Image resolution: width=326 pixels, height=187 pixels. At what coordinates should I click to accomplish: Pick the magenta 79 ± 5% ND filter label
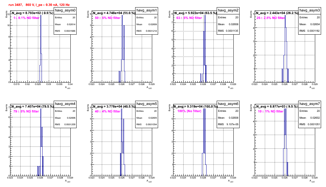click(26, 111)
